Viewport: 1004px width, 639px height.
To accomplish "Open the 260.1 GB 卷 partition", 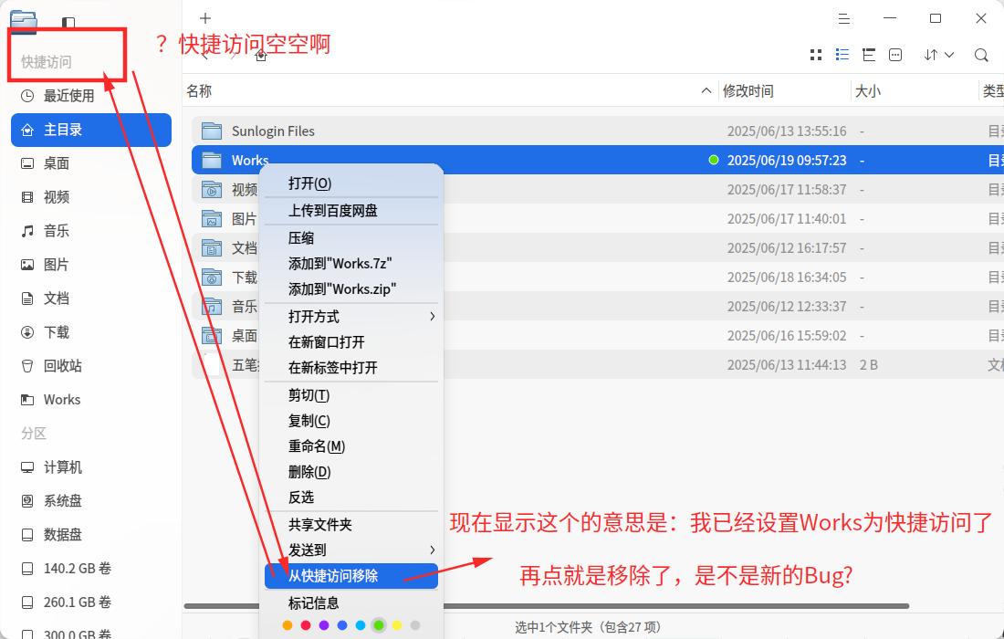I will coord(91,602).
